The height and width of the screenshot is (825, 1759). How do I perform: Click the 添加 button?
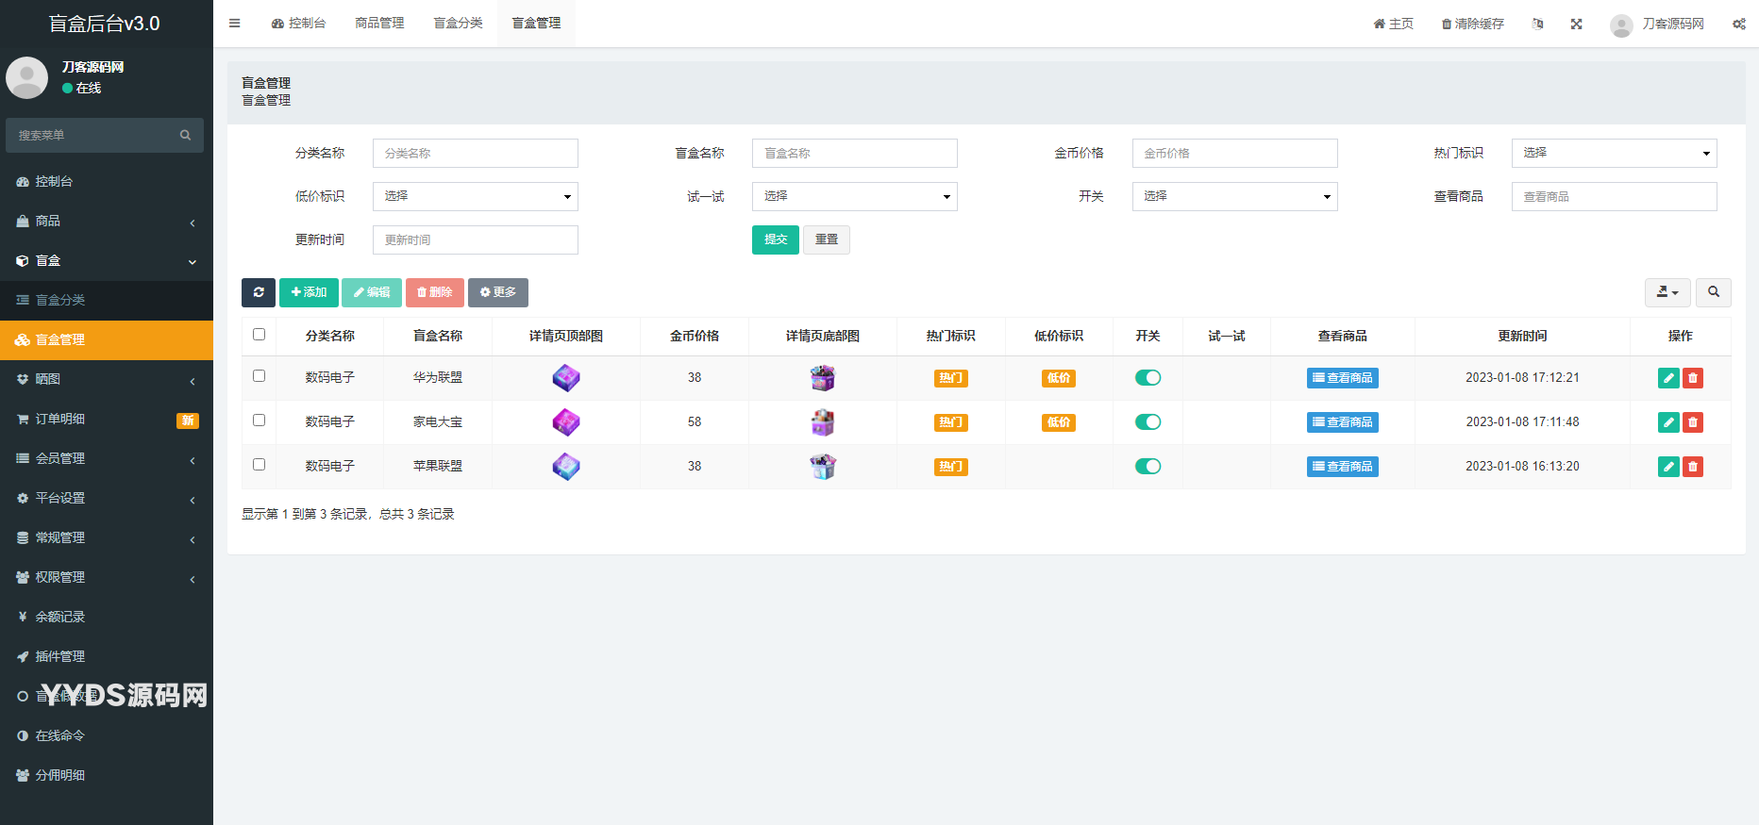[309, 292]
